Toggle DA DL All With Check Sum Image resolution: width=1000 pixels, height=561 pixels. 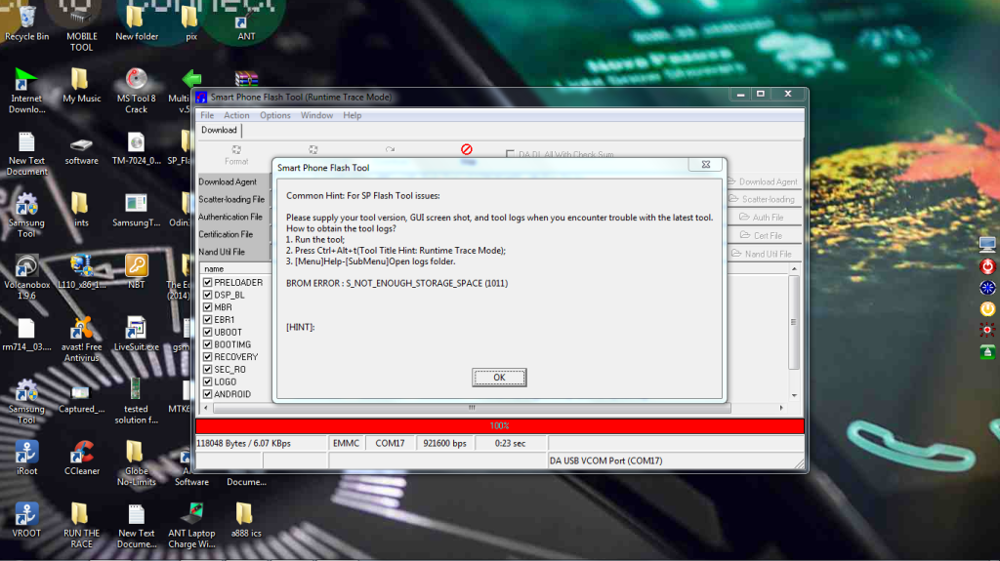point(510,154)
